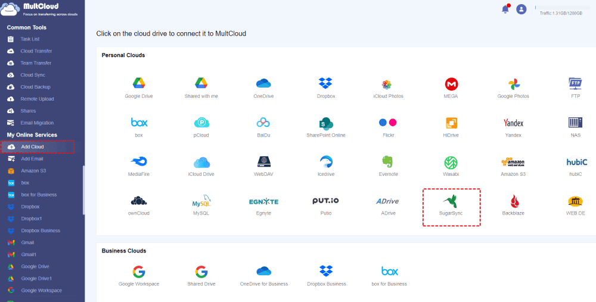Connect HiDrive cloud

pos(451,127)
